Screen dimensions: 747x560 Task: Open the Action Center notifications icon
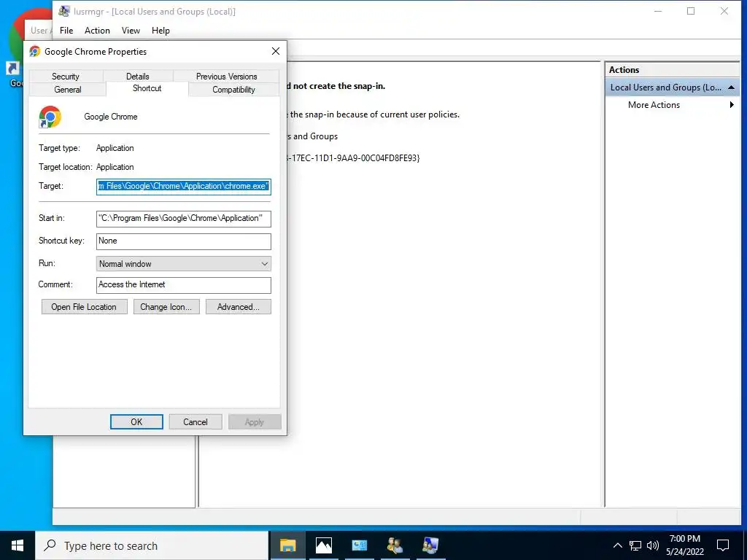click(723, 545)
